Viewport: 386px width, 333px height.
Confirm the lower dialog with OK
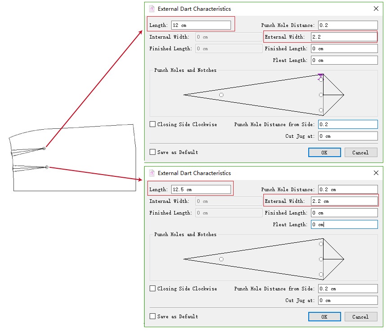(324, 317)
